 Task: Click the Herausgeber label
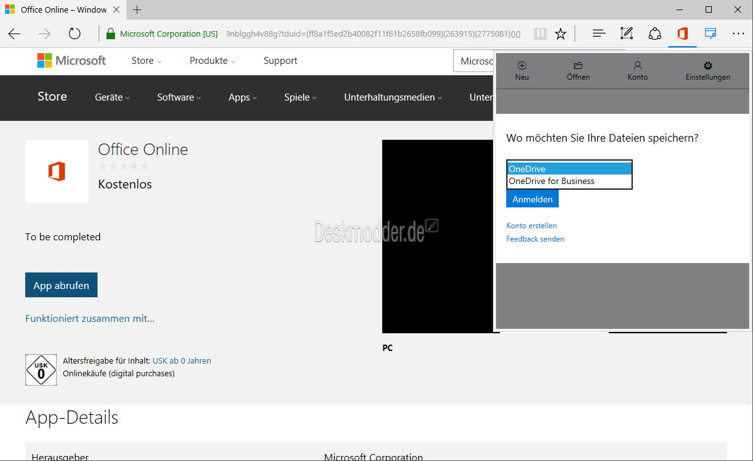click(60, 457)
